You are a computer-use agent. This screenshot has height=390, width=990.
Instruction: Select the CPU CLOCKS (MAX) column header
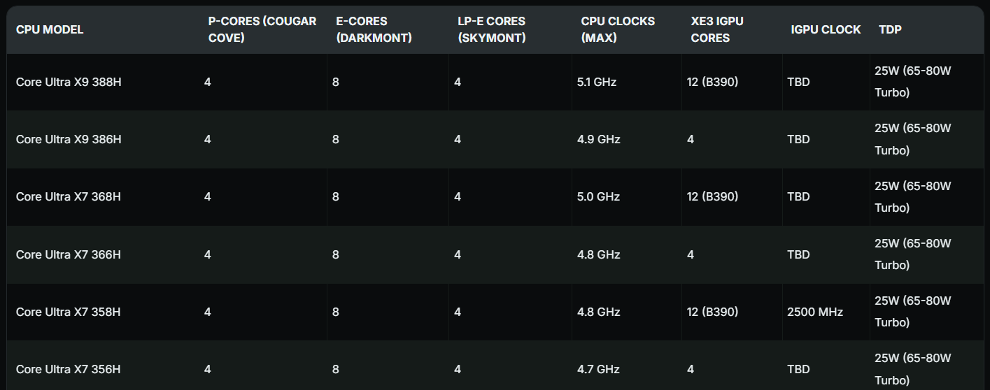point(618,29)
